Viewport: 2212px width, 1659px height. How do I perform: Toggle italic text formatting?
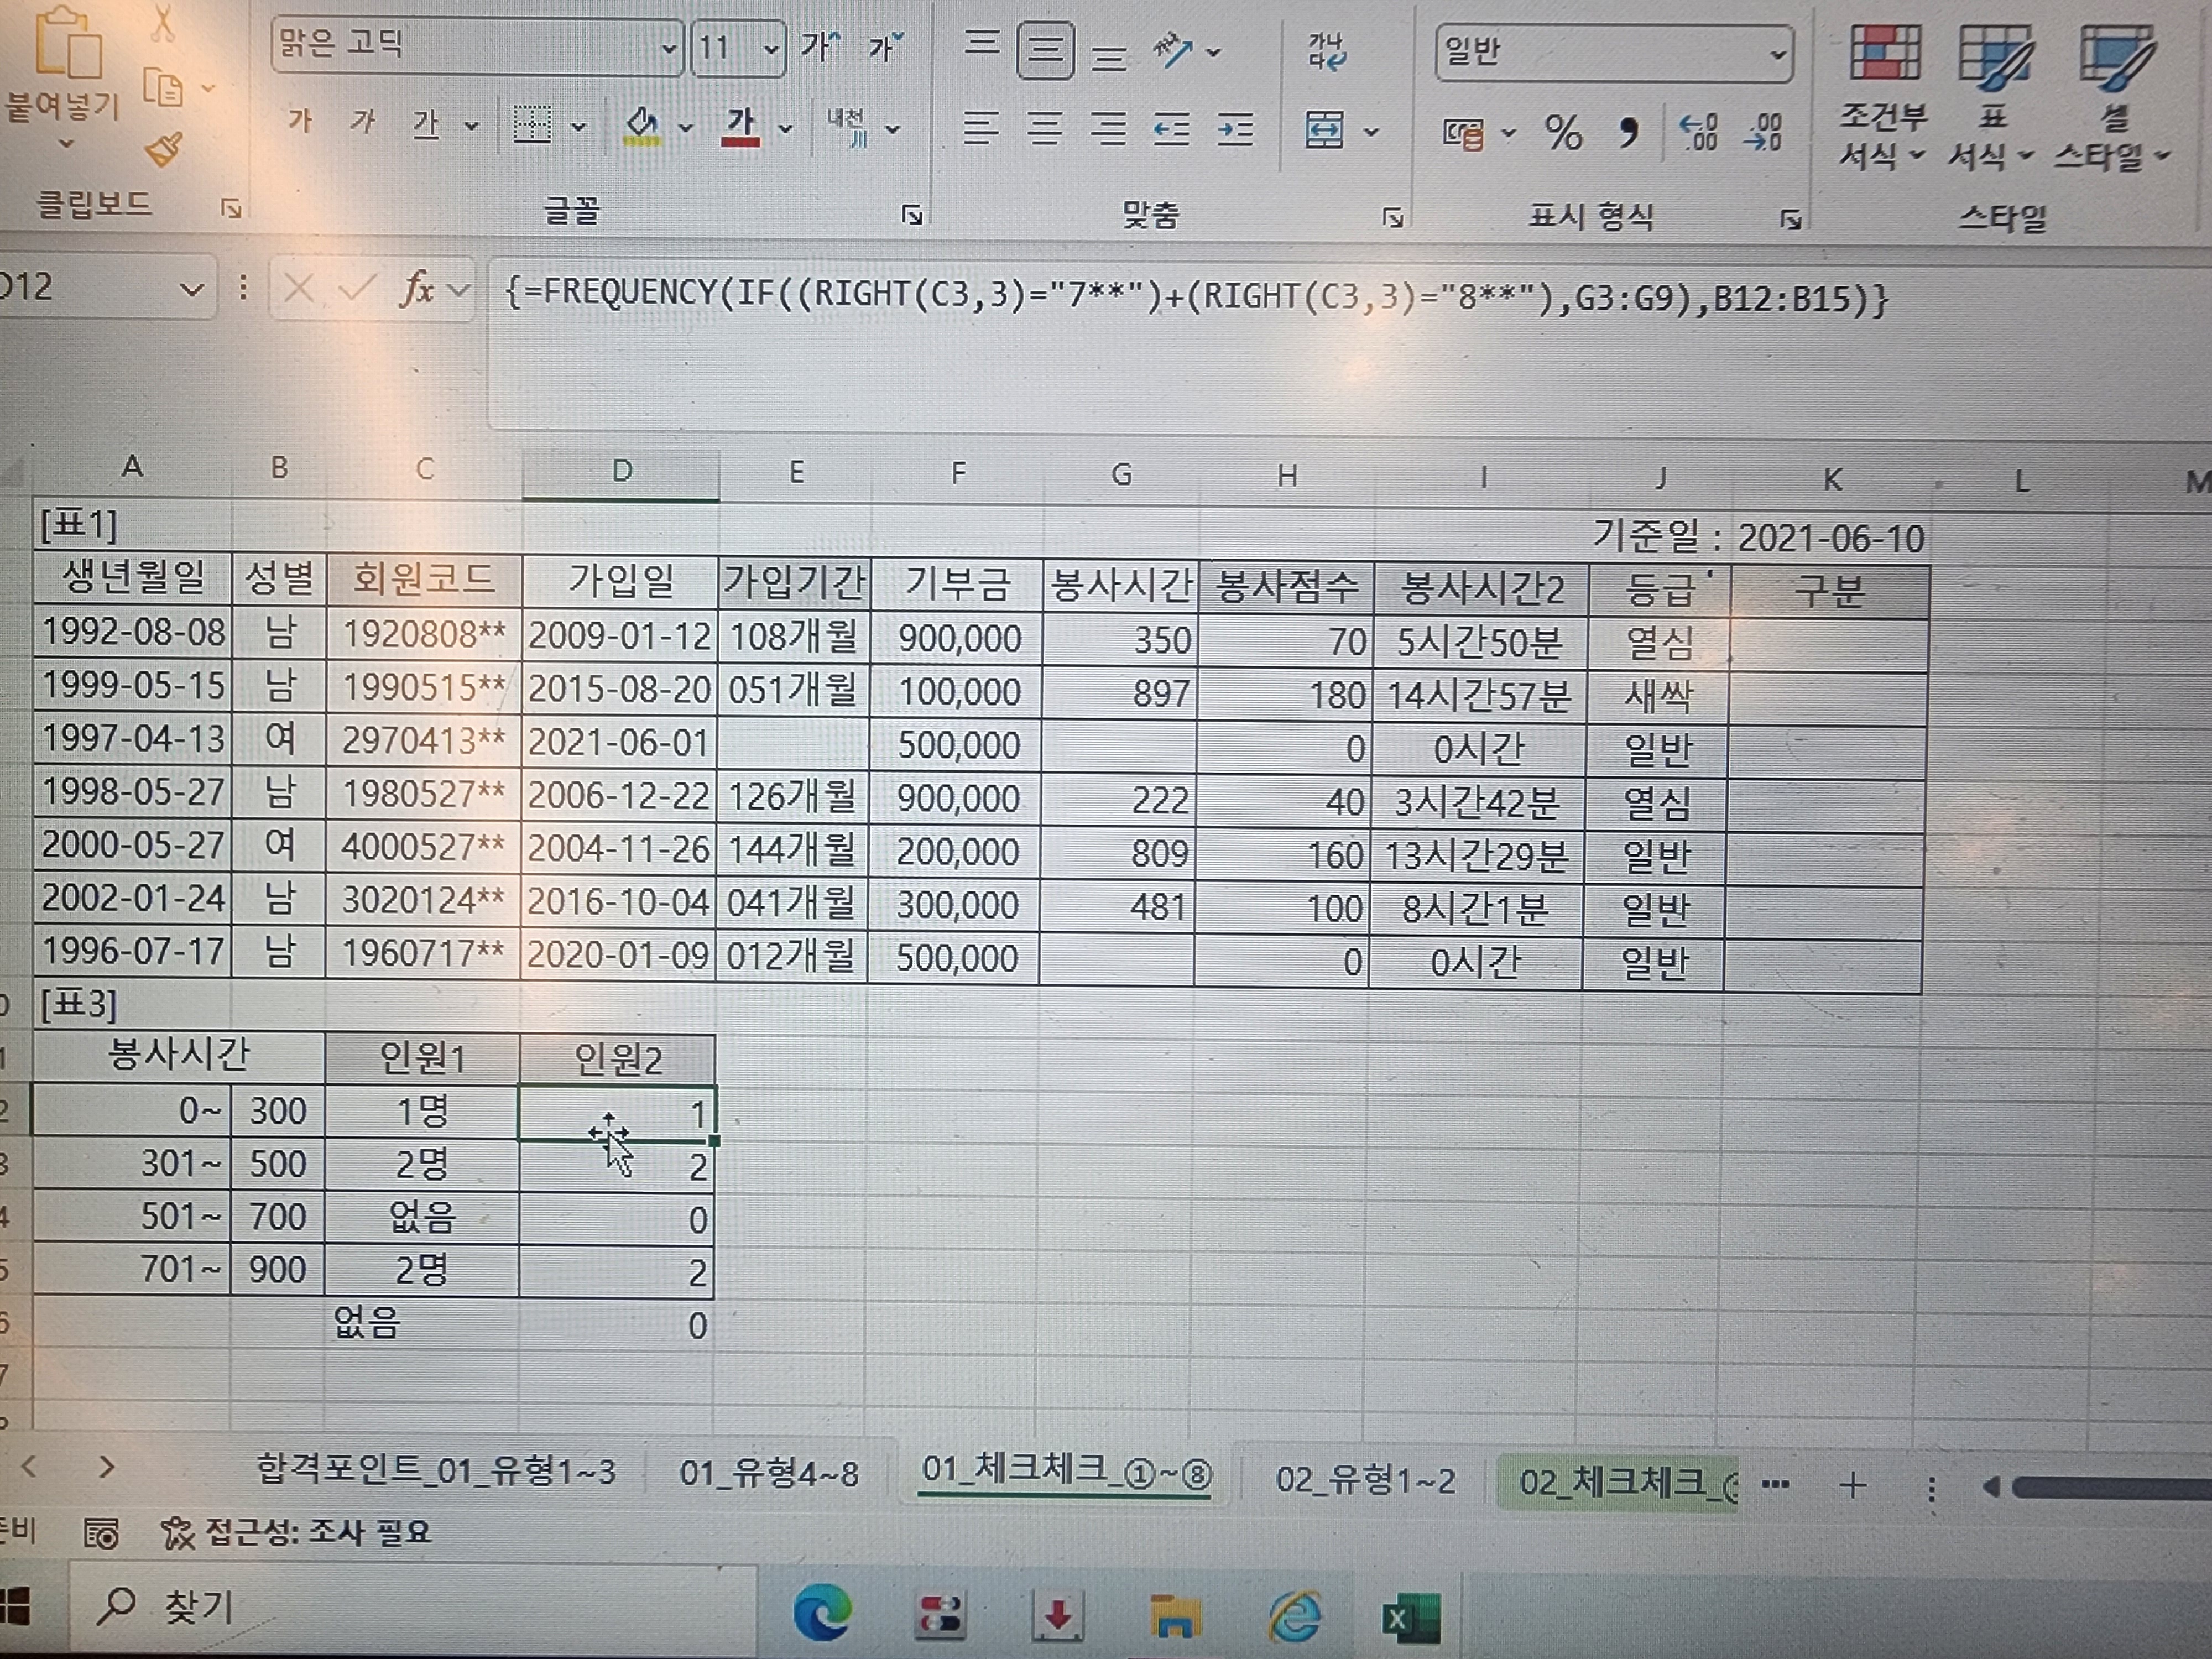(x=362, y=122)
